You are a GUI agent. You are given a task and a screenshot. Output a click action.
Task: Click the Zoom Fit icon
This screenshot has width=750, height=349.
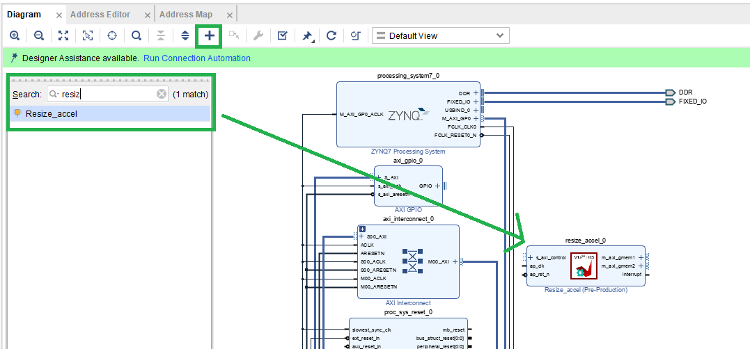pos(63,35)
